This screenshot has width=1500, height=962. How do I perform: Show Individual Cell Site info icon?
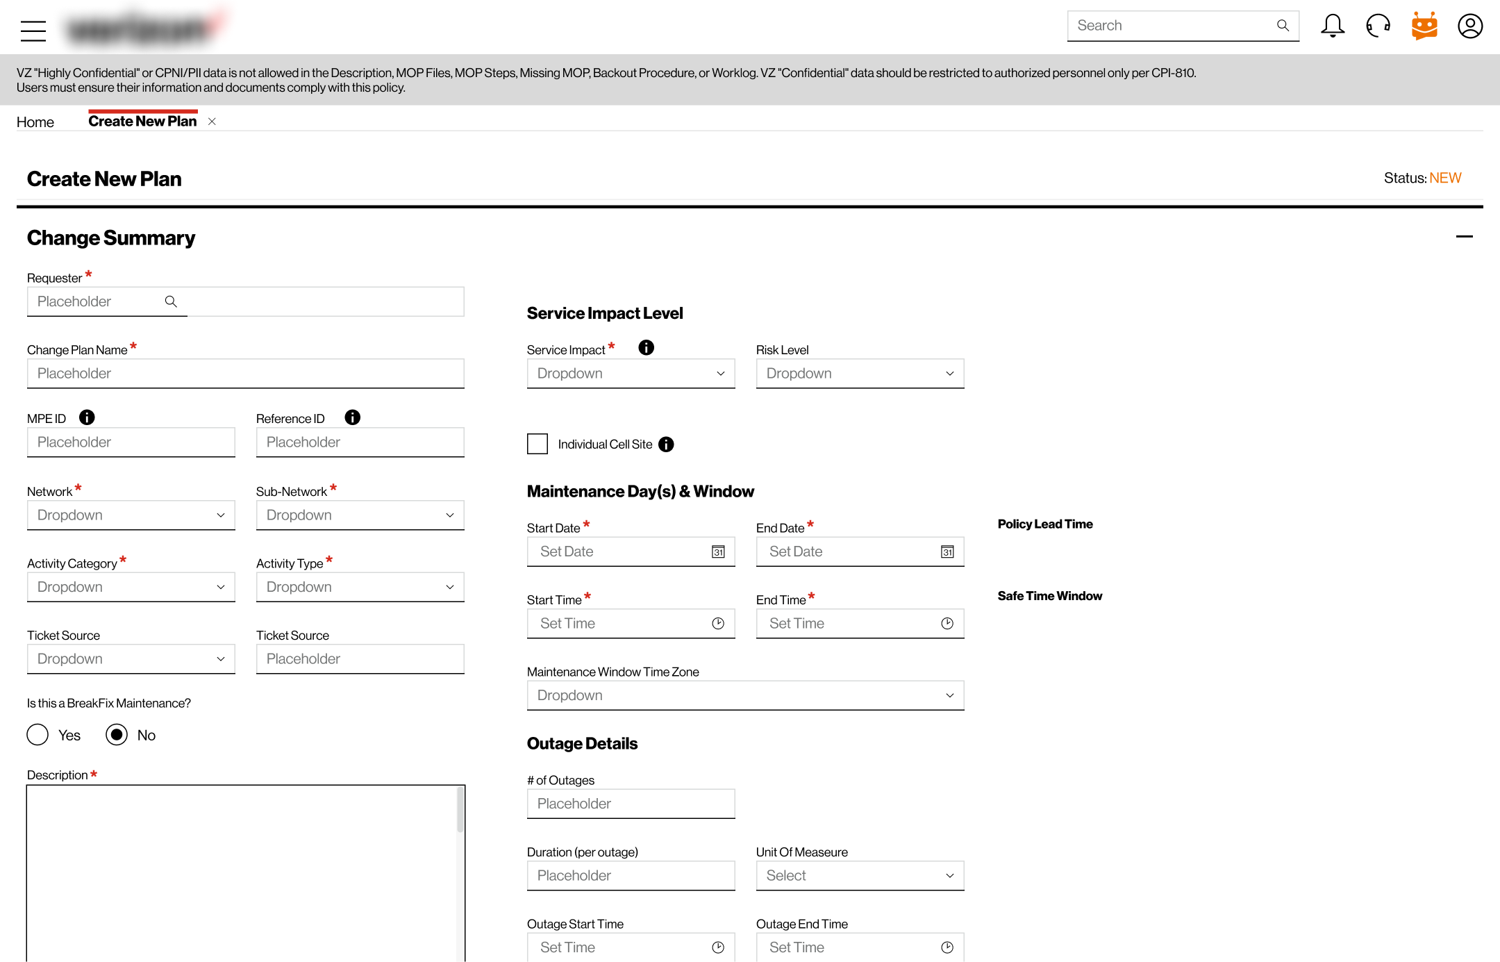coord(666,445)
